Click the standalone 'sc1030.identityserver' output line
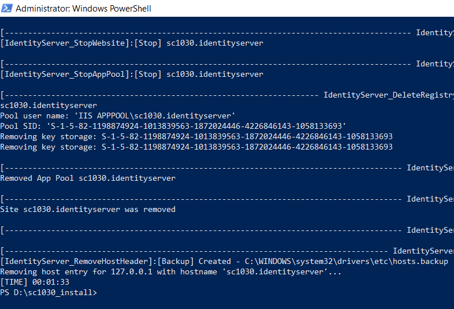Image resolution: width=454 pixels, height=309 pixels. pos(49,106)
